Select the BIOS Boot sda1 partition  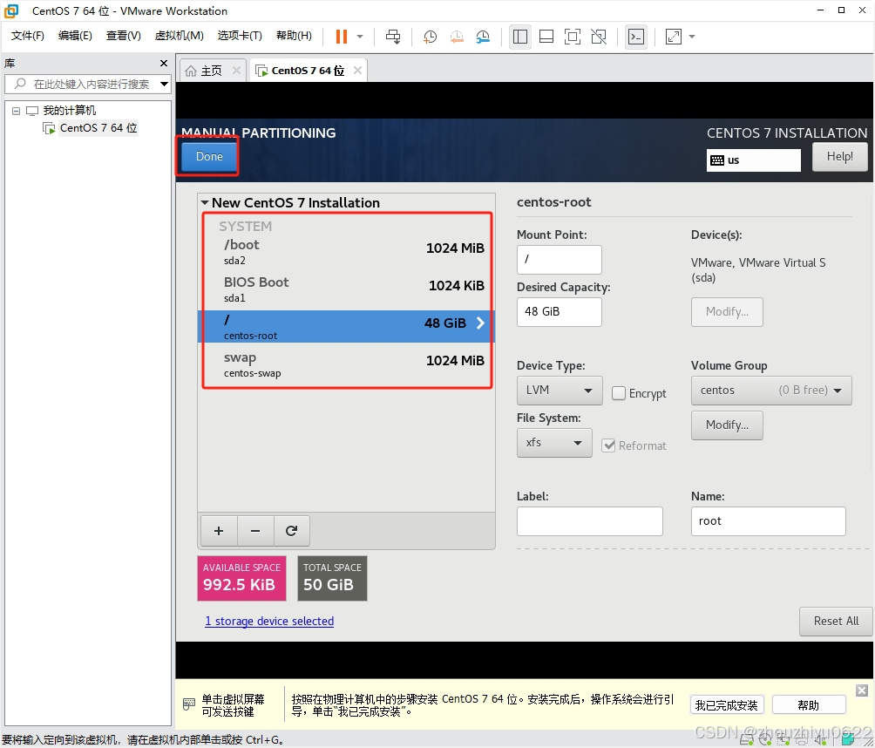point(347,289)
